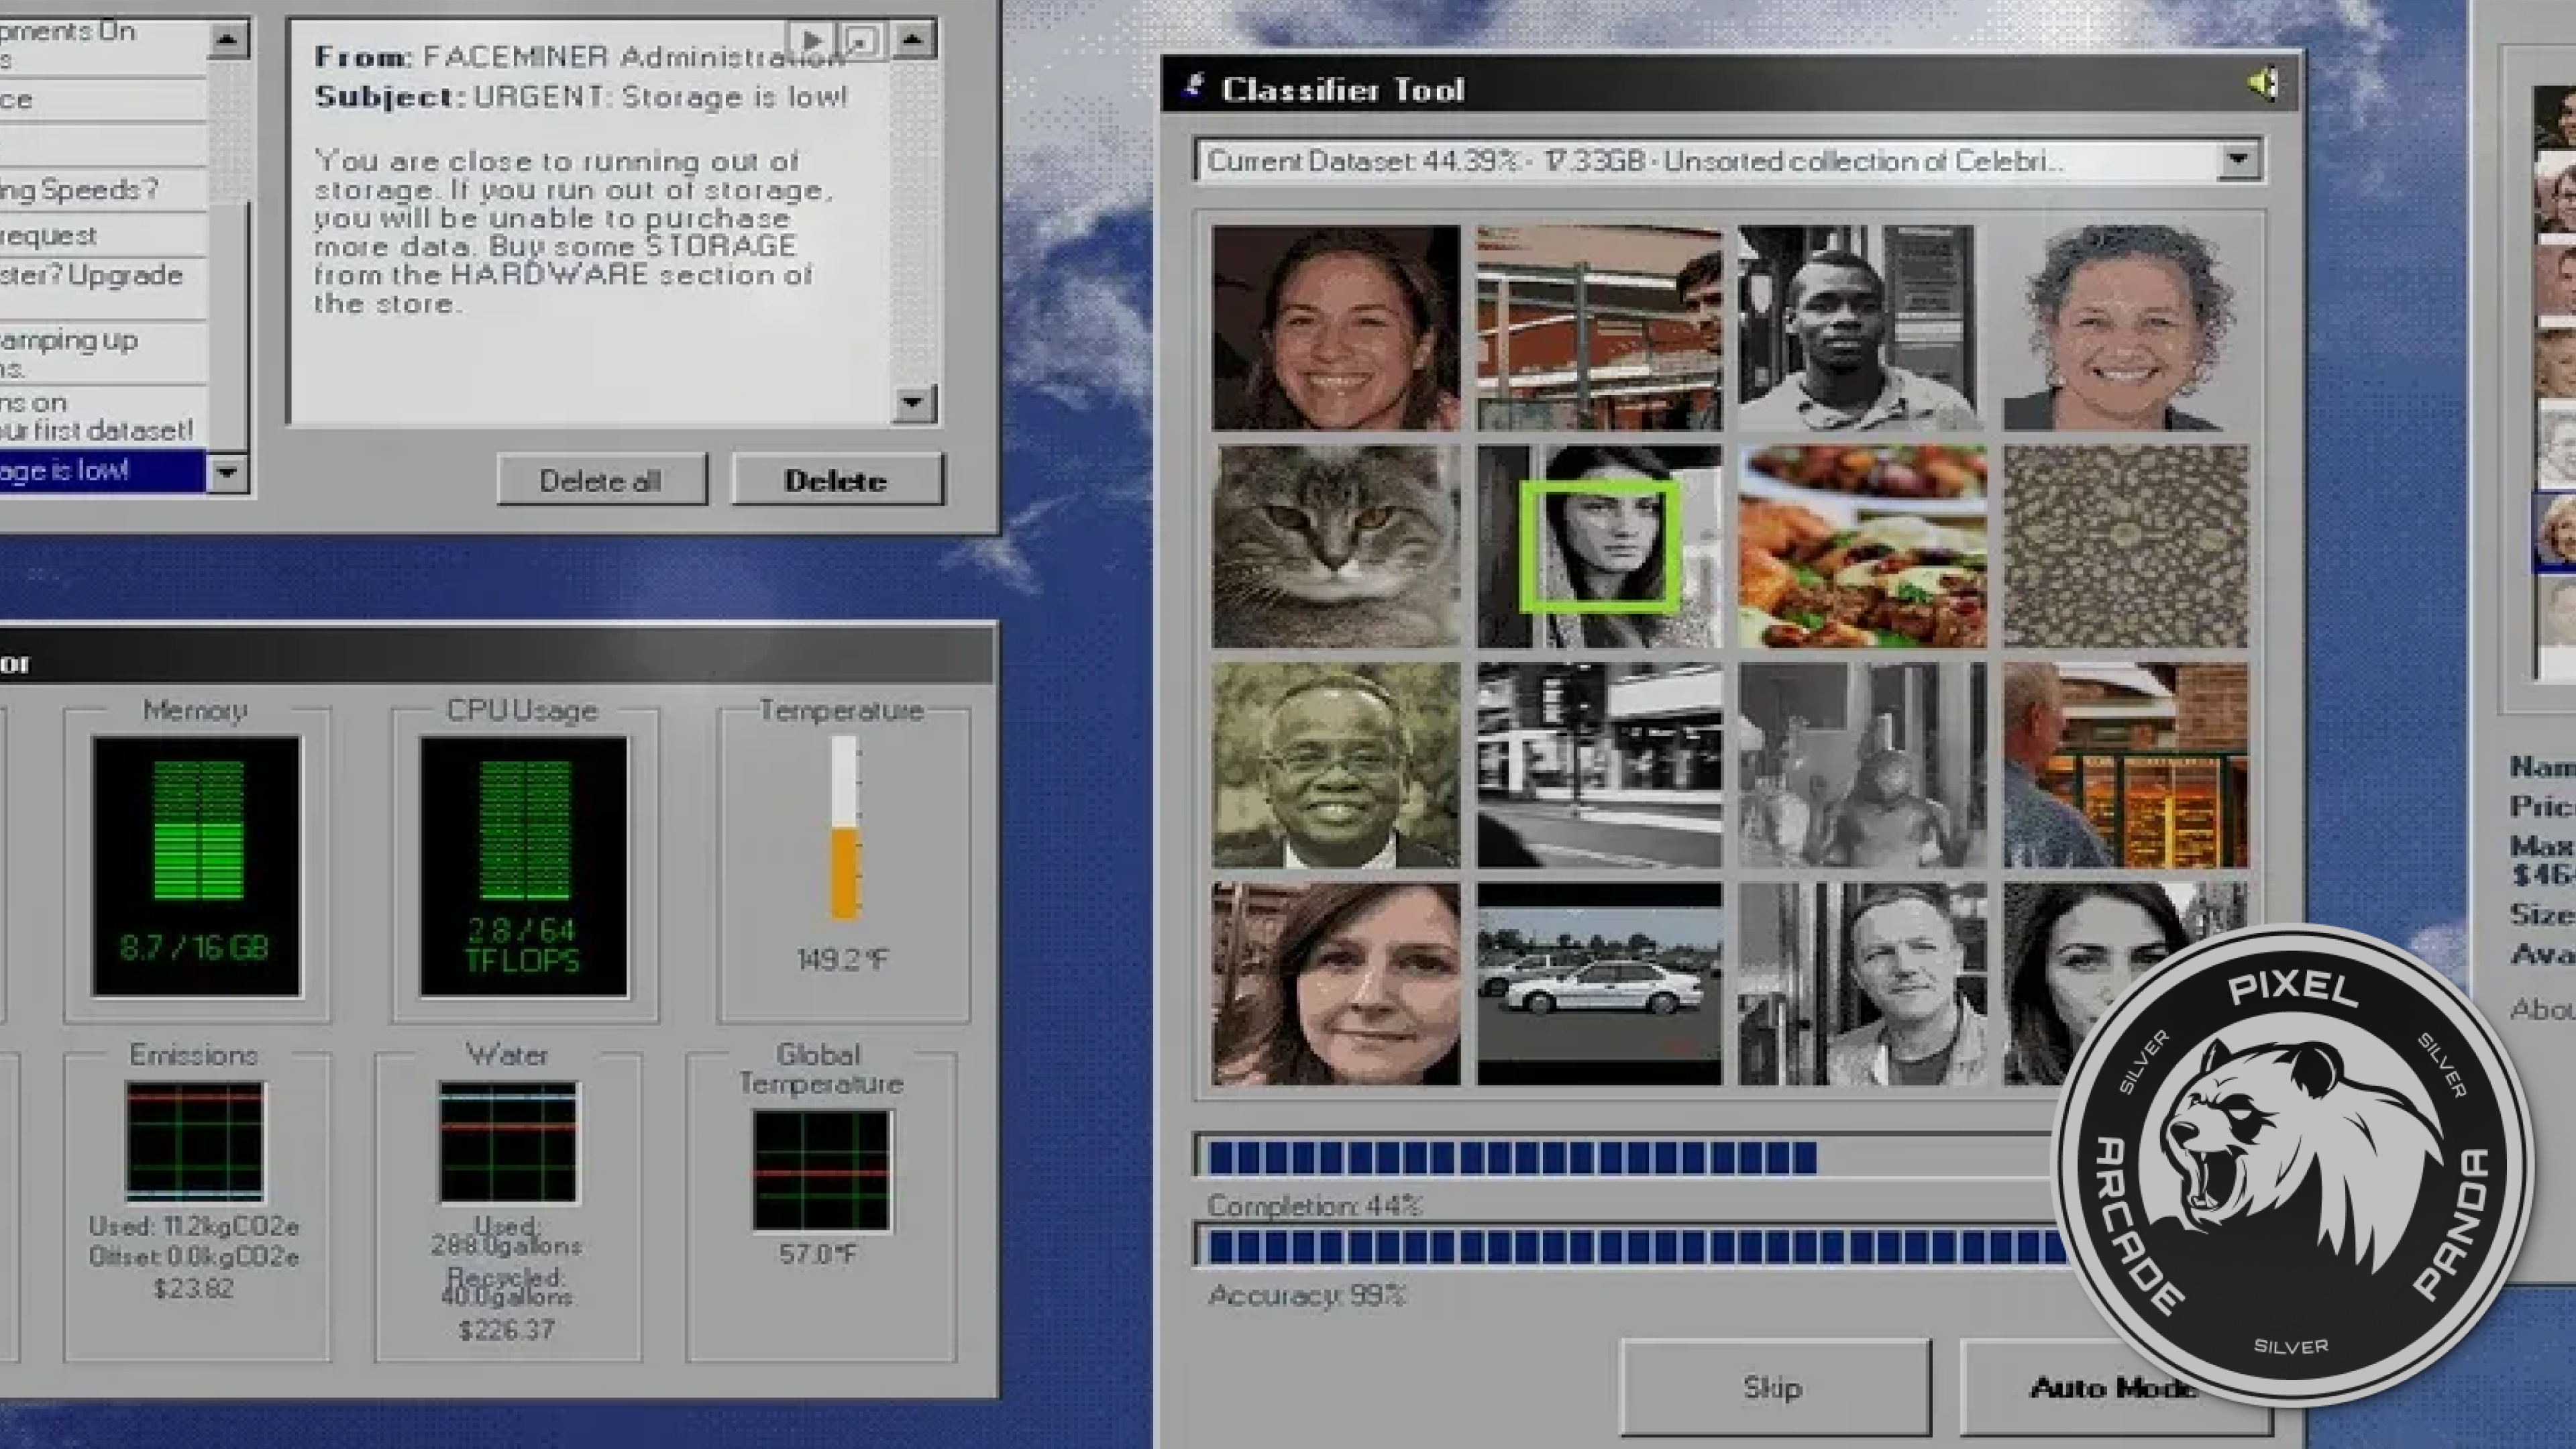
Task: Select the gray tabby cat thumbnail
Action: (1335, 547)
